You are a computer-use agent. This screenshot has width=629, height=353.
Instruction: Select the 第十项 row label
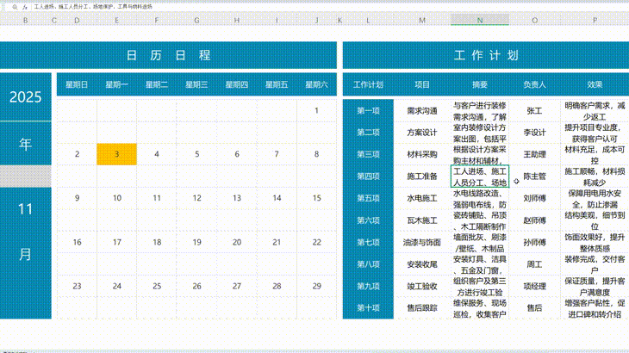[x=368, y=307]
